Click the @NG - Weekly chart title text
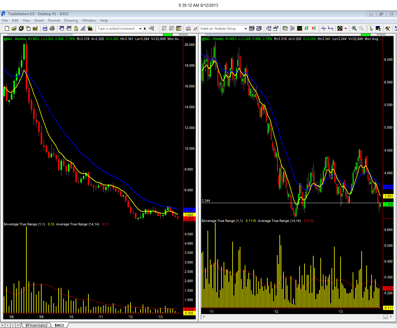 pyautogui.click(x=212, y=39)
